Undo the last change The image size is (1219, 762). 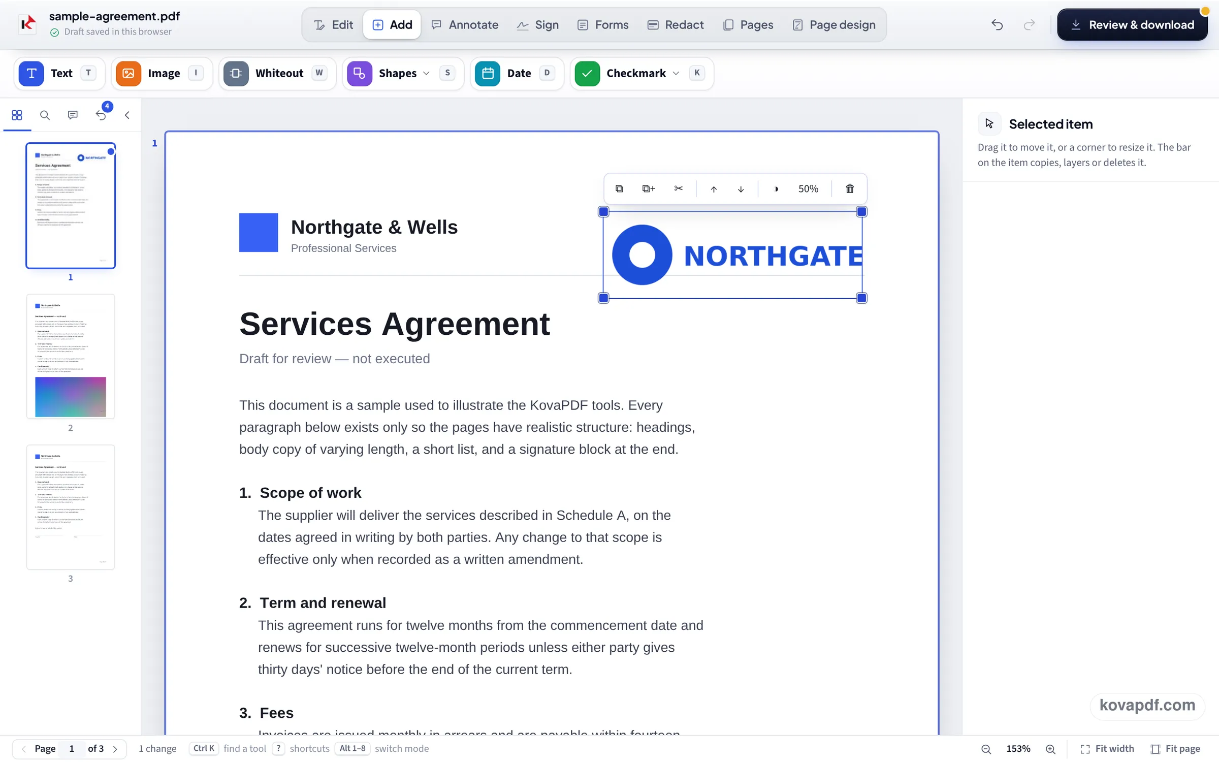click(997, 25)
